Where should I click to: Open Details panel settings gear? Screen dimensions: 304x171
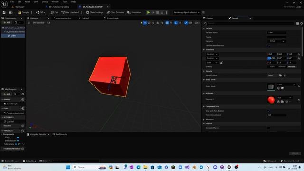(302, 23)
